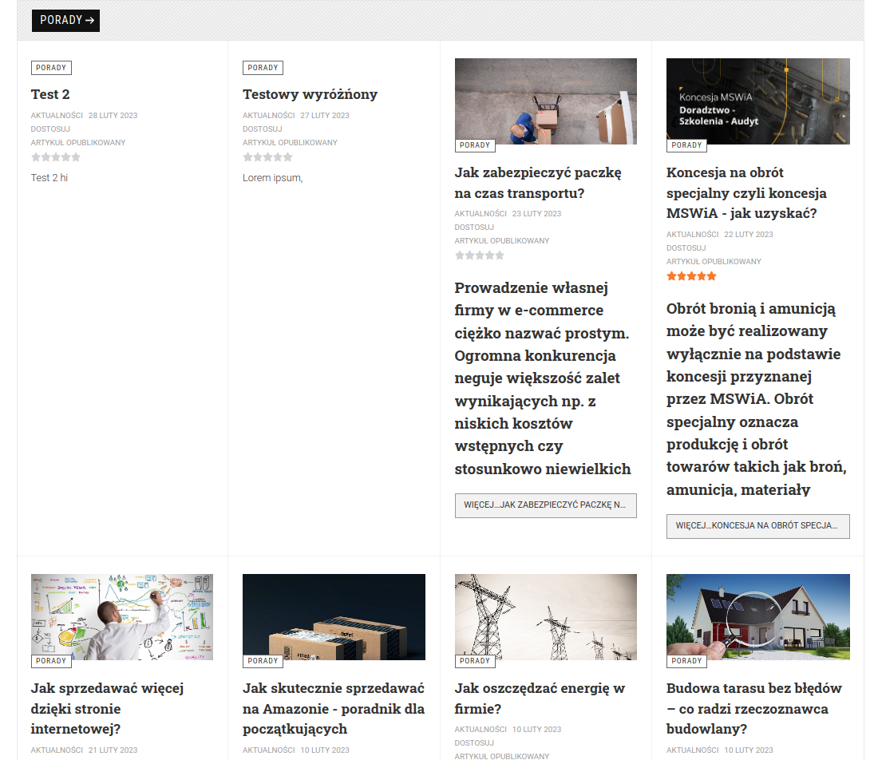Open the whiteboard presentation thumbnail
The width and height of the screenshot is (874, 760).
[x=122, y=616]
